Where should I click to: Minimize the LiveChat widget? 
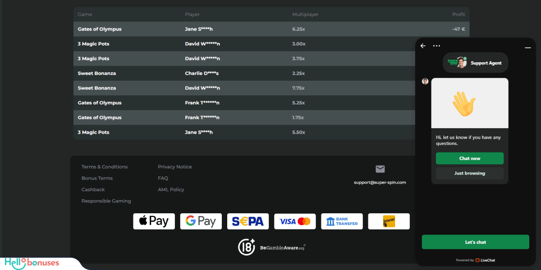(x=528, y=47)
